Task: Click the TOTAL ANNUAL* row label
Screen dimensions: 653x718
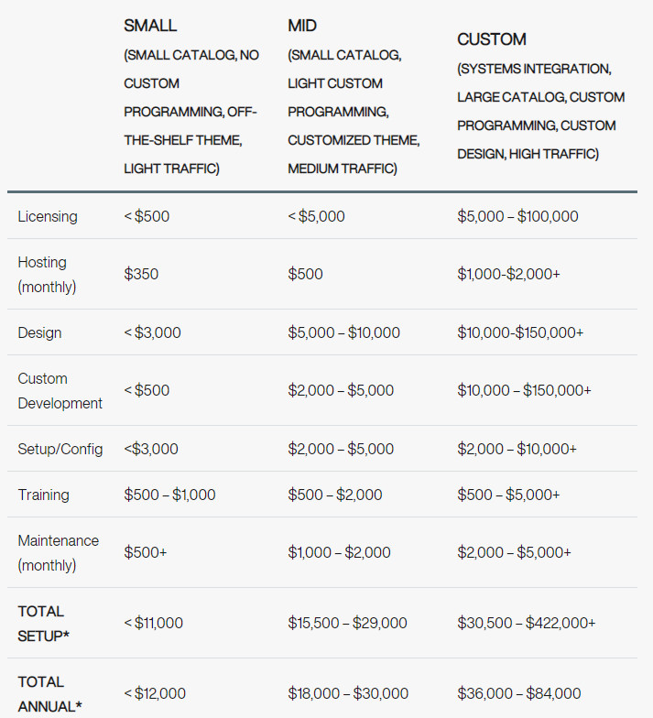Action: tap(49, 694)
